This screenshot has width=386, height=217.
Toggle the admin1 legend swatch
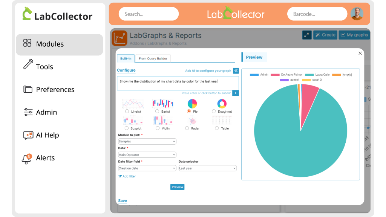click(284, 80)
